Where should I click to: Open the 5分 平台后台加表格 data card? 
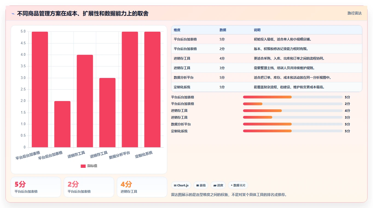(36, 187)
